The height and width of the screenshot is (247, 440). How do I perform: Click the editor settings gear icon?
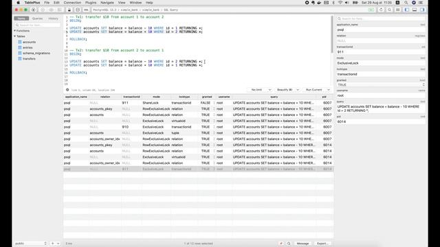click(67, 90)
